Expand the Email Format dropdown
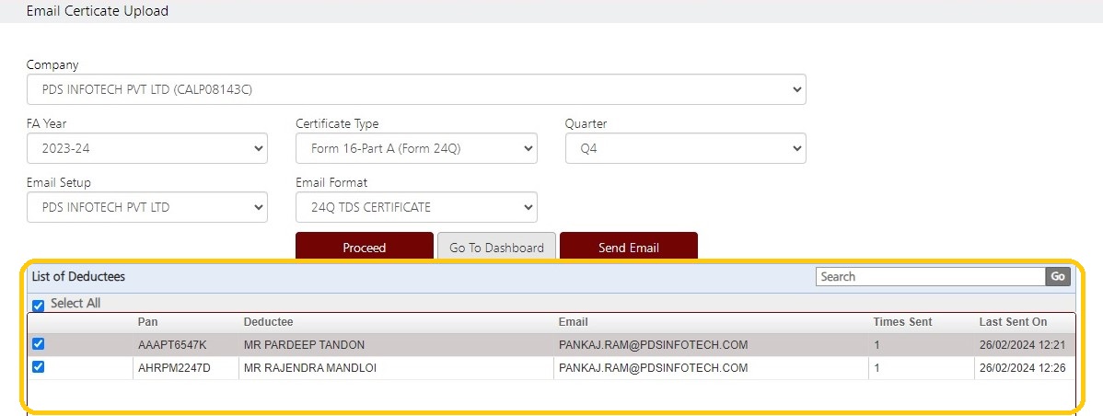Image resolution: width=1103 pixels, height=416 pixels. click(x=416, y=207)
